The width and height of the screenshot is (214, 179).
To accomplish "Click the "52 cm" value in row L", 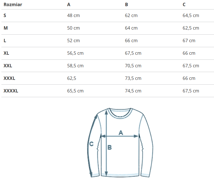I will tap(73, 40).
